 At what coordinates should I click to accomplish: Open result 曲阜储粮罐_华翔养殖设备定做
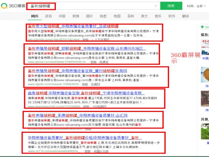click(x=86, y=93)
